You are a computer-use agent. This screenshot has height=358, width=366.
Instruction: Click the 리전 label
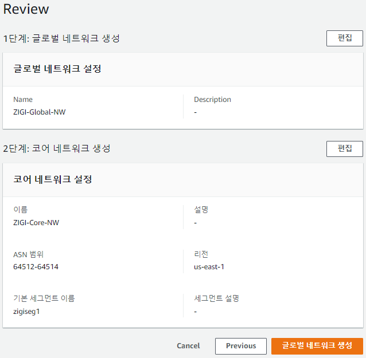coord(201,254)
